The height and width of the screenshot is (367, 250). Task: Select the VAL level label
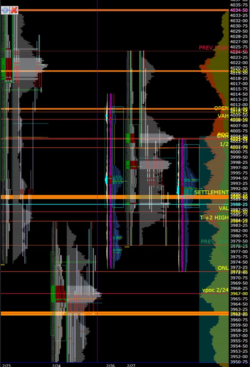[223, 208]
